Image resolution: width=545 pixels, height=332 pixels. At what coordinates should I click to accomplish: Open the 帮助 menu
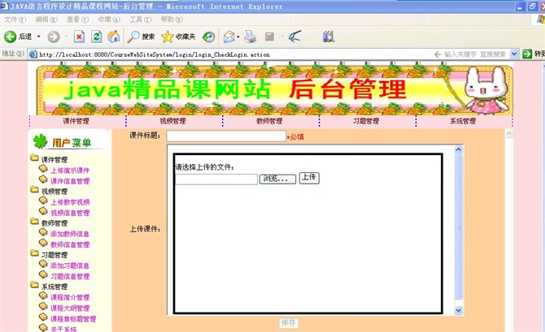click(172, 19)
